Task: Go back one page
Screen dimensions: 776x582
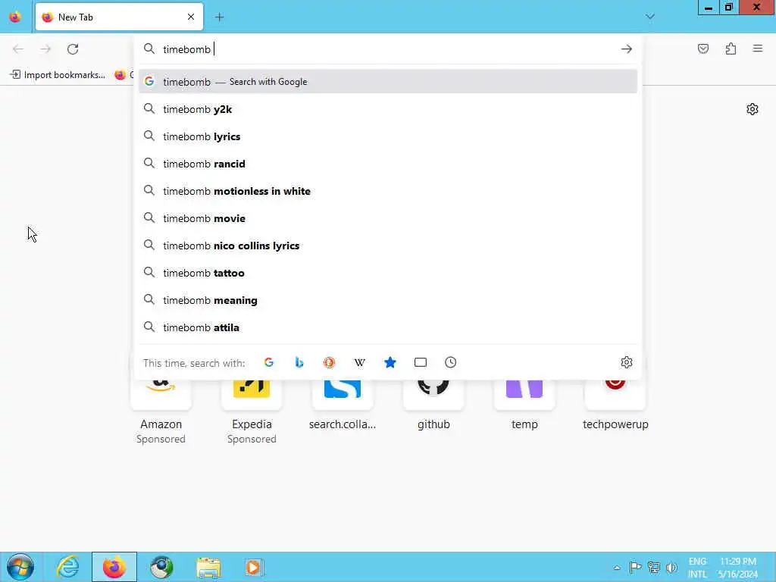Action: [18, 49]
